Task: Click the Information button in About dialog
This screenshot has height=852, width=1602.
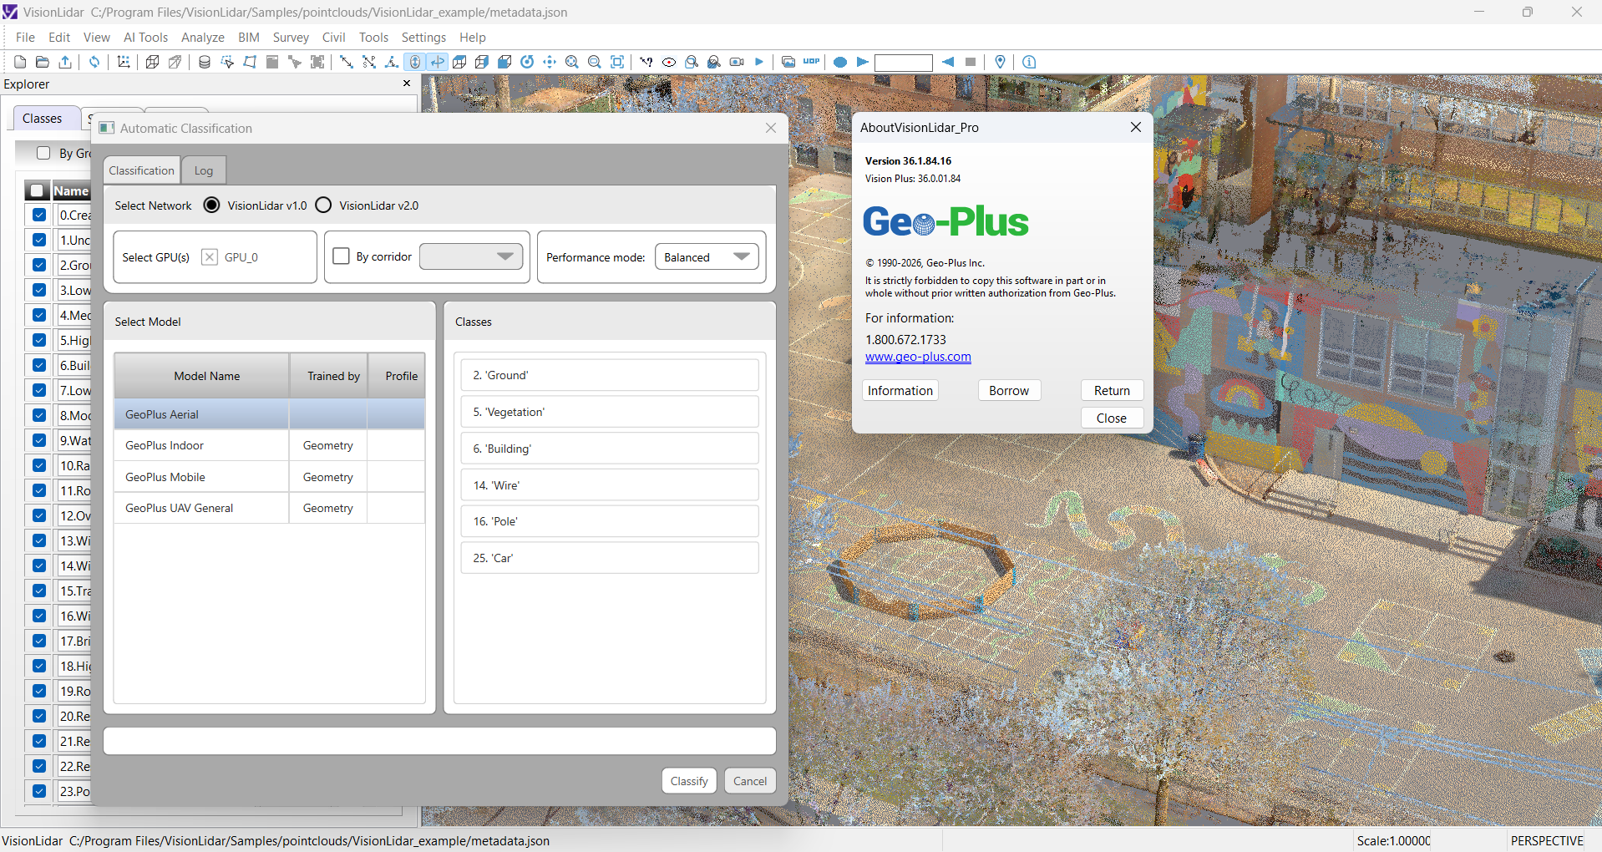Action: (900, 390)
